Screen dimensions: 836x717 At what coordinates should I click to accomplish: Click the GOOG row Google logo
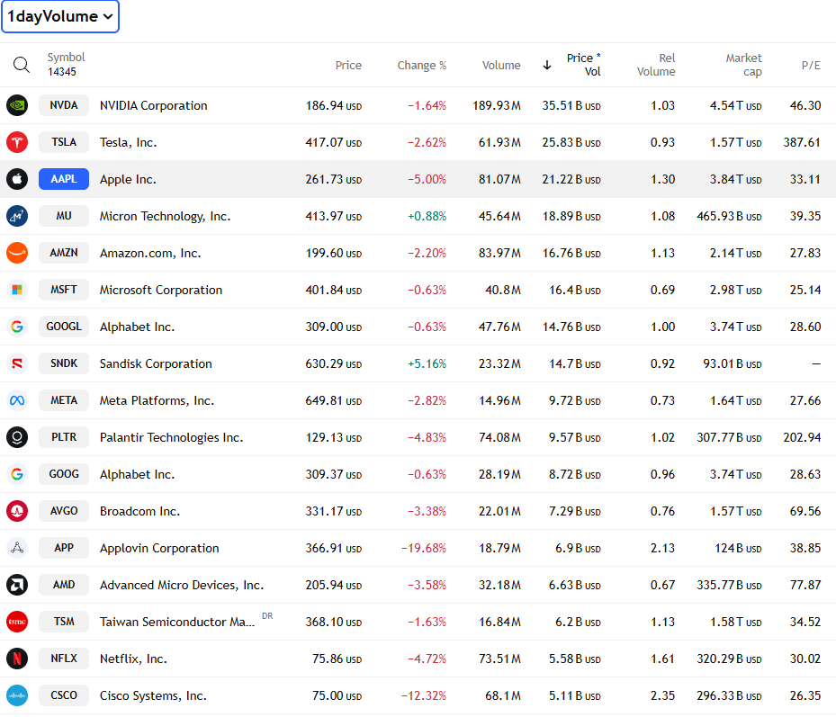(17, 474)
